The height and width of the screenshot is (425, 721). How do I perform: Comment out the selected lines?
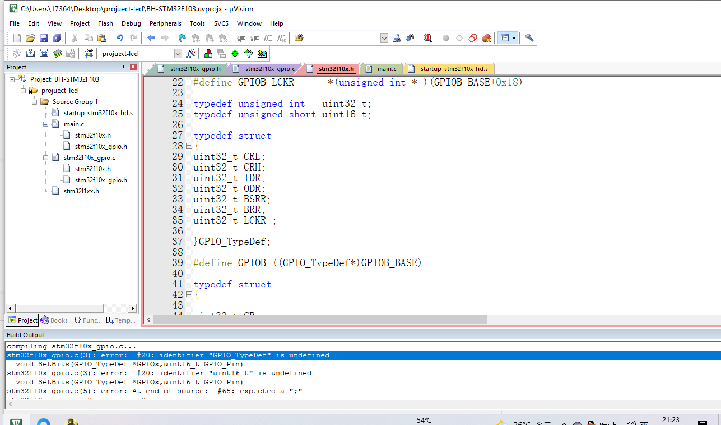pos(268,38)
